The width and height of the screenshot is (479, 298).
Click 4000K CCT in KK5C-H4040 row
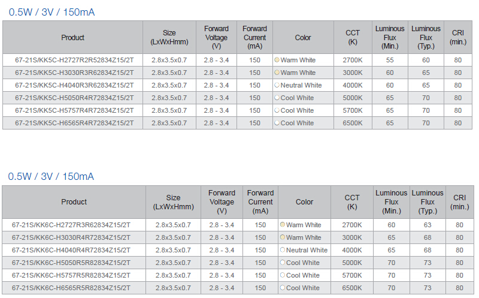point(353,85)
